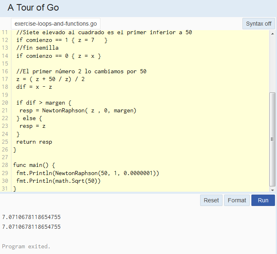
Task: Click line number 17 in the gutter
Action: 5,79
